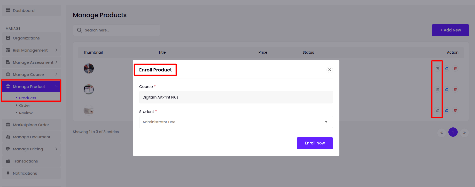Expand the Risk Management menu
475x187 pixels.
pyautogui.click(x=31, y=50)
